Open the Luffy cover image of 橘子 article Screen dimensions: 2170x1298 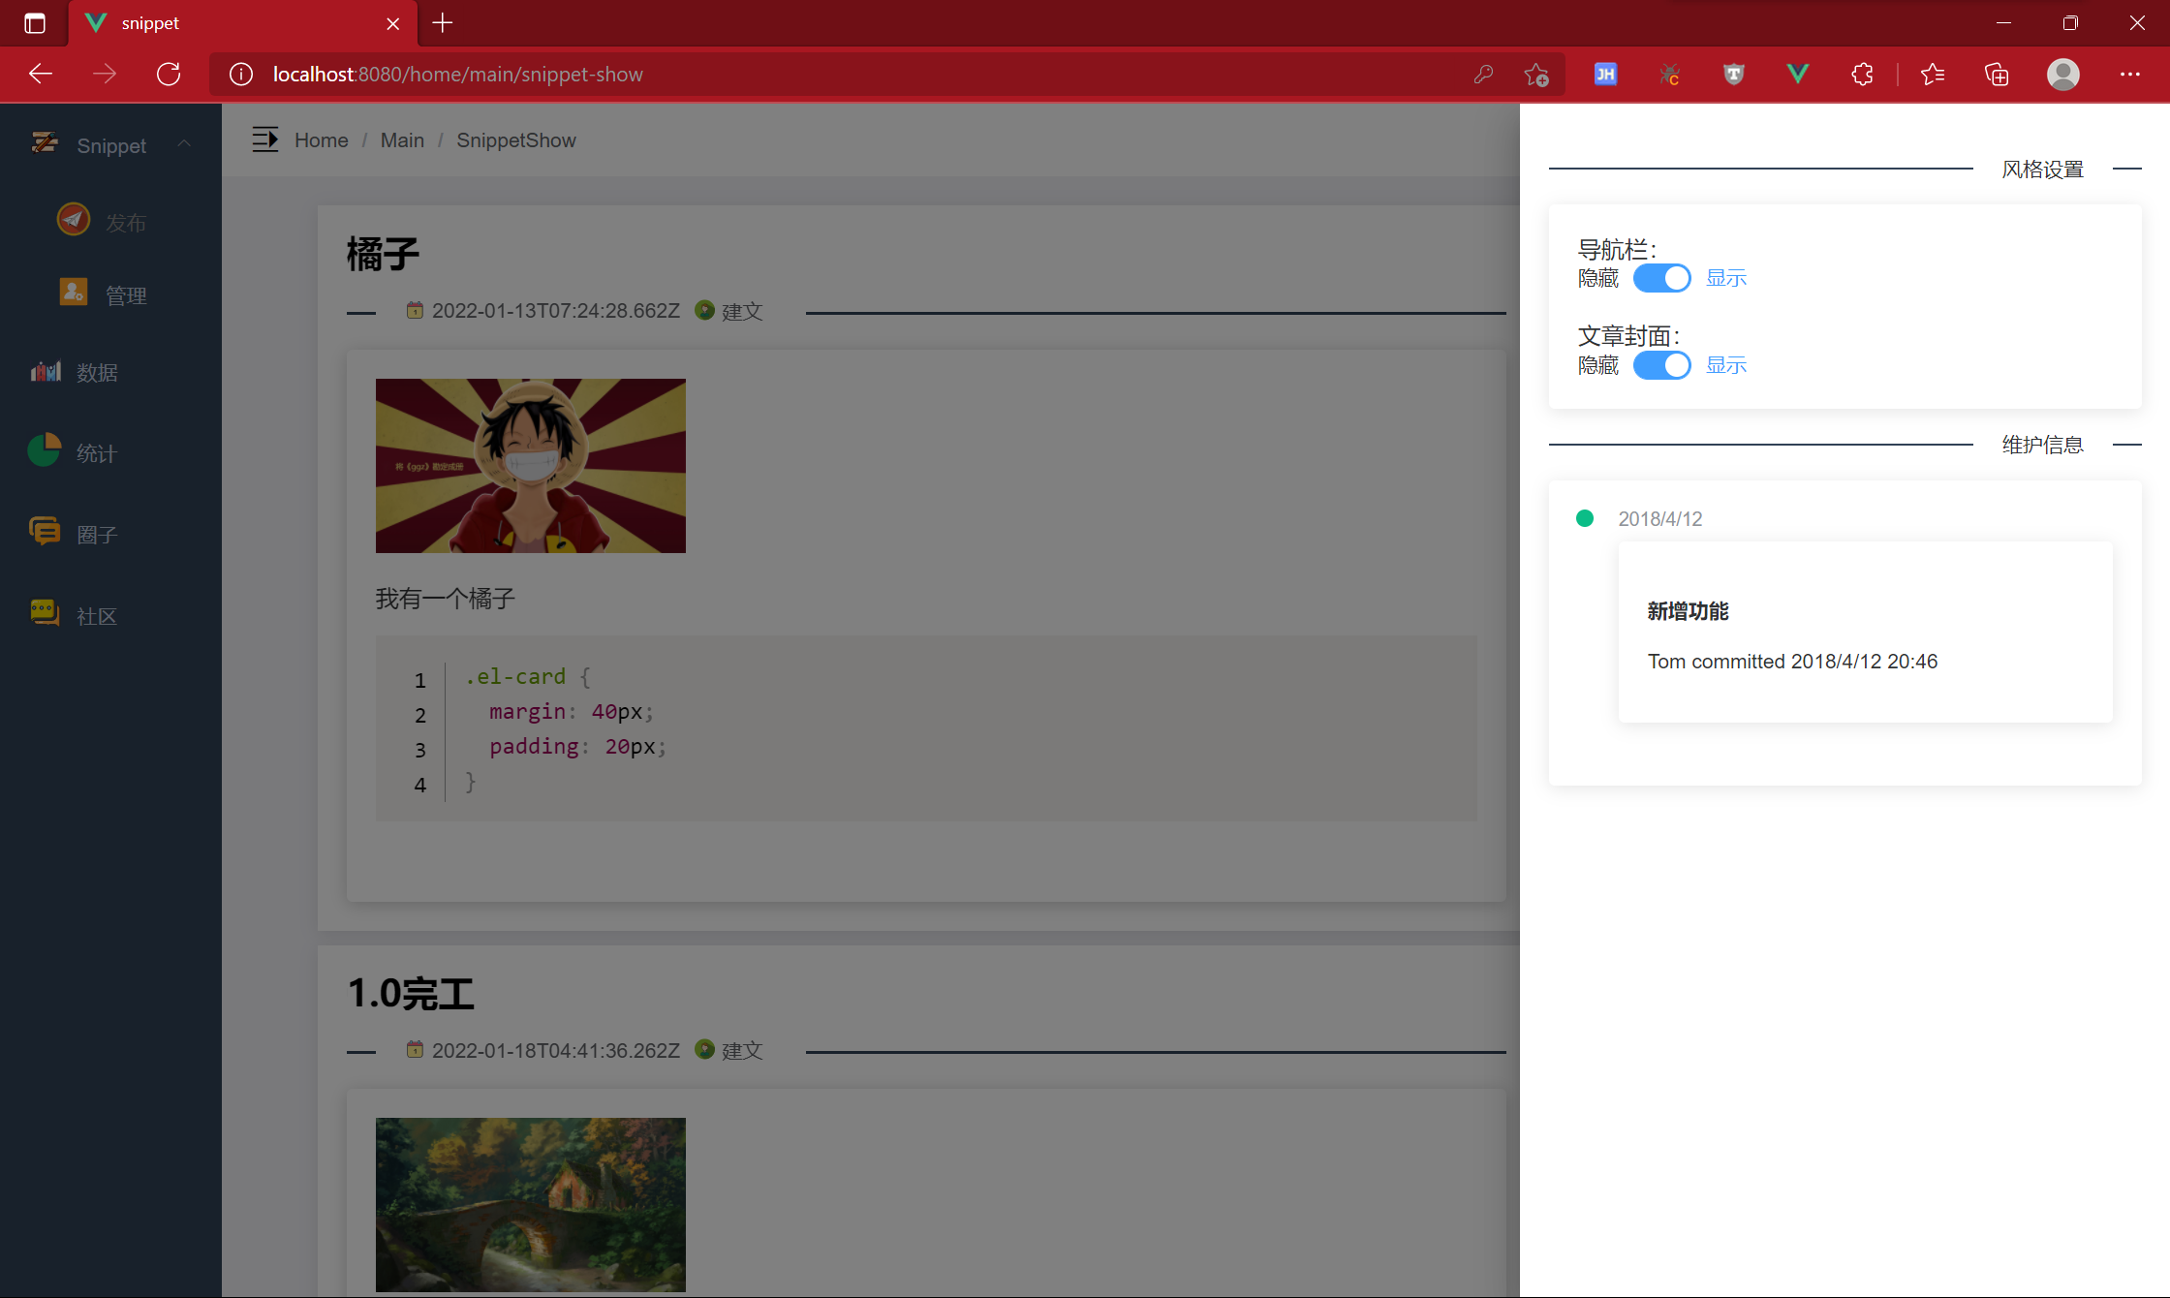point(531,466)
